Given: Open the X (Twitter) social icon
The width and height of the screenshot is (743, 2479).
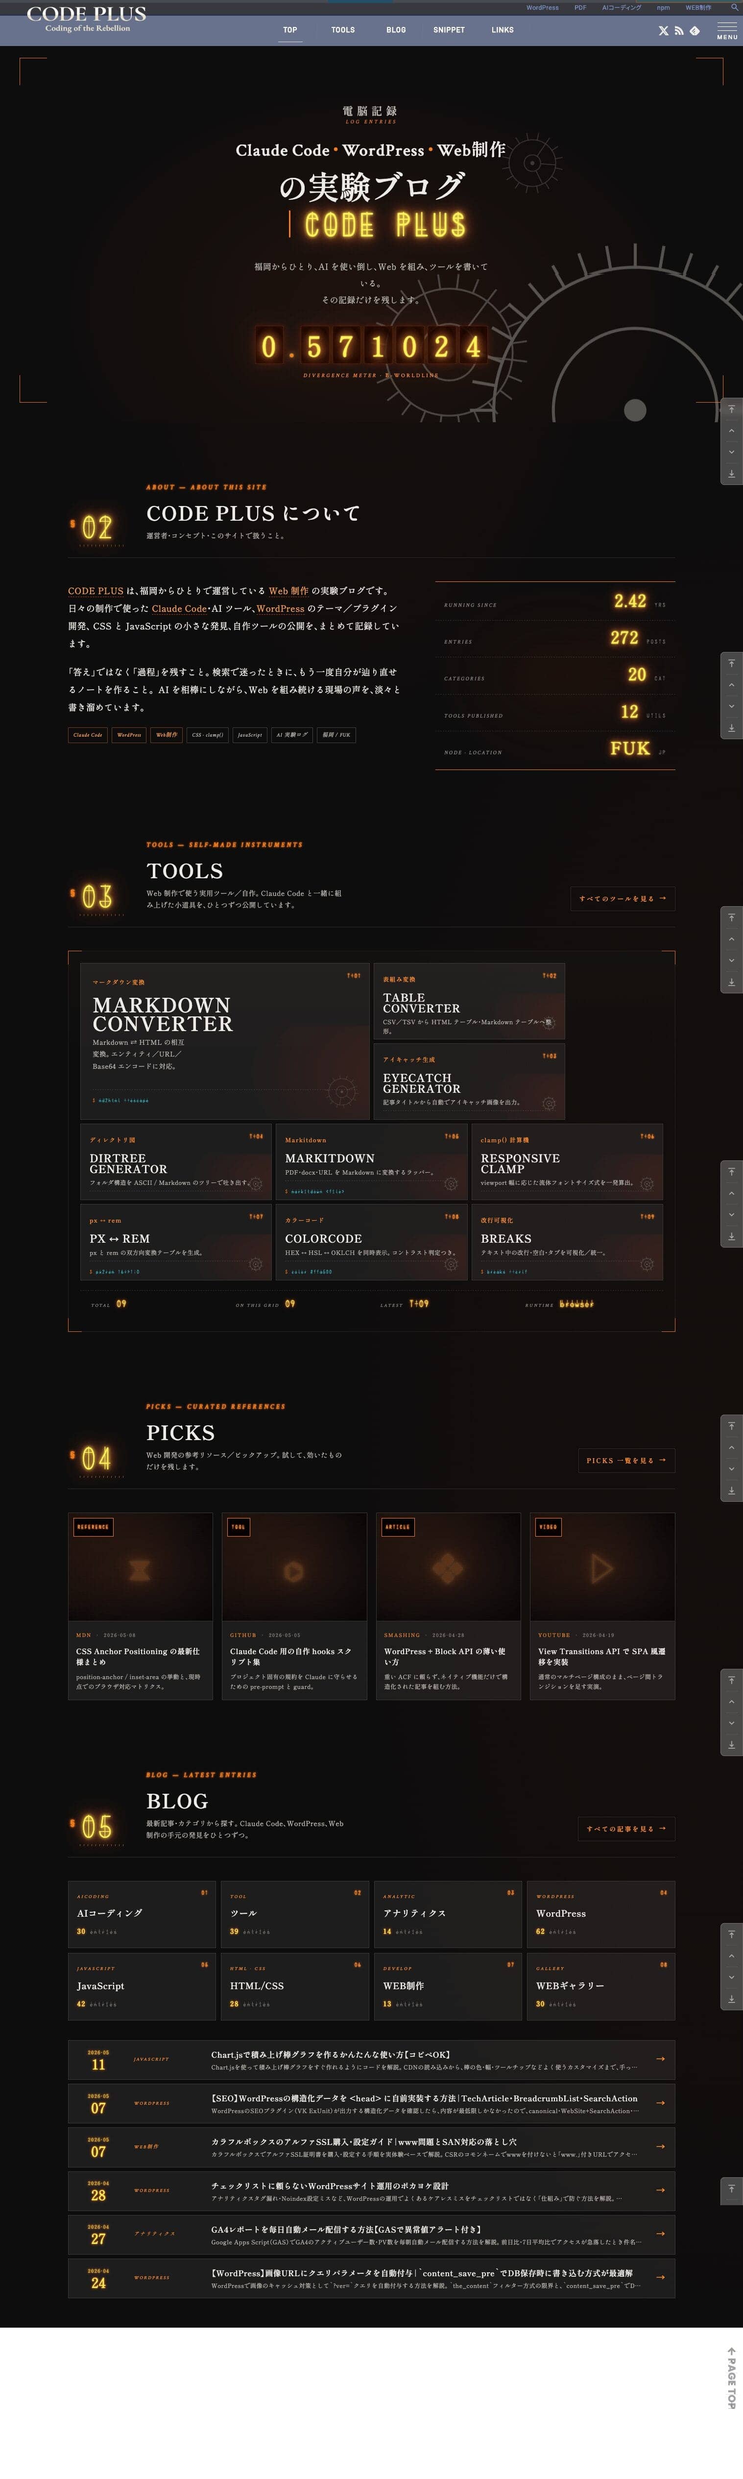Looking at the screenshot, I should pyautogui.click(x=663, y=31).
